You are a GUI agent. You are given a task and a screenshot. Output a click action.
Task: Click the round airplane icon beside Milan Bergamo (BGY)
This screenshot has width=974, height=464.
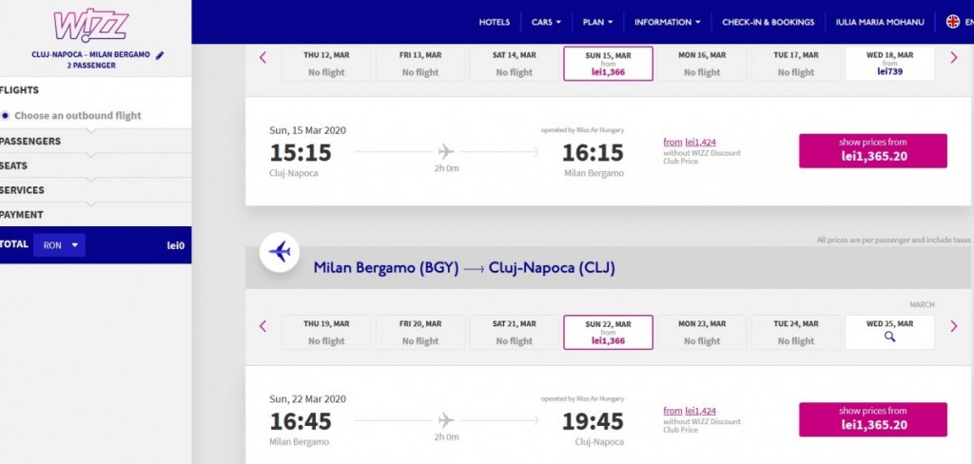pos(280,252)
